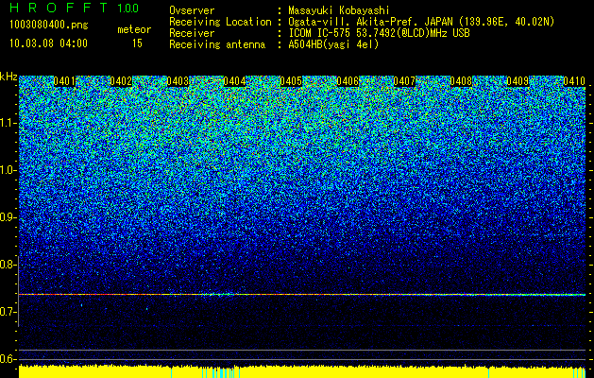Click the A504HB(yagi 4el) antenna value
594x378 pixels.
[x=333, y=44]
